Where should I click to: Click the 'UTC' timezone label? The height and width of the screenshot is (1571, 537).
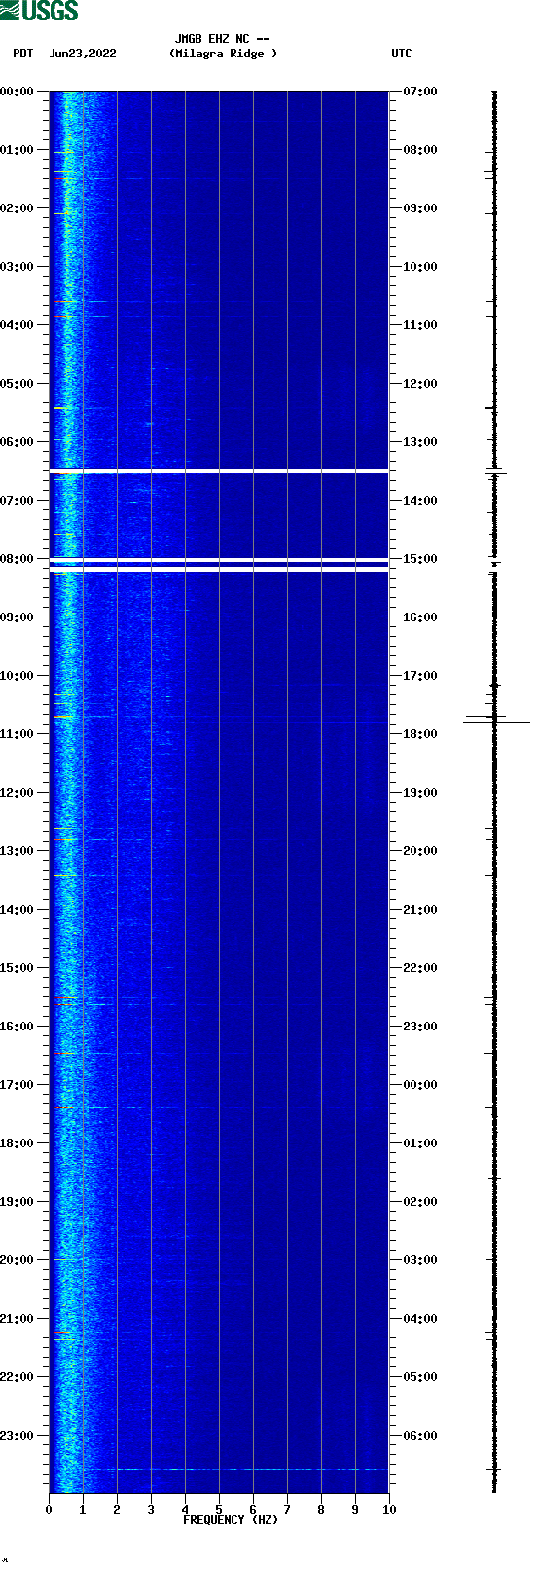402,55
